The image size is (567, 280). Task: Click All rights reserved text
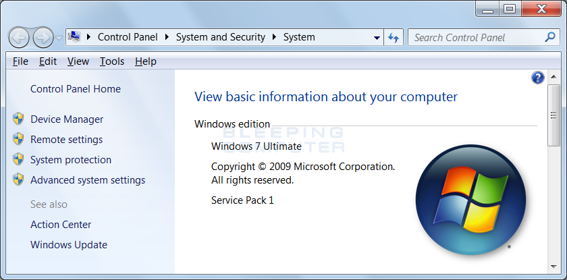[x=252, y=180]
